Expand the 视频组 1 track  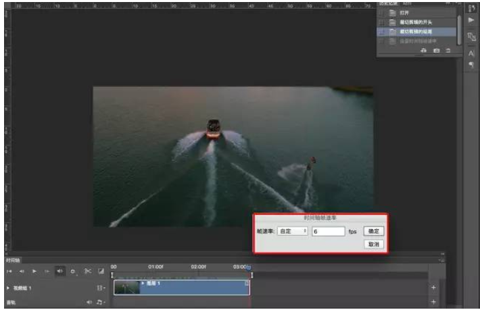point(8,288)
